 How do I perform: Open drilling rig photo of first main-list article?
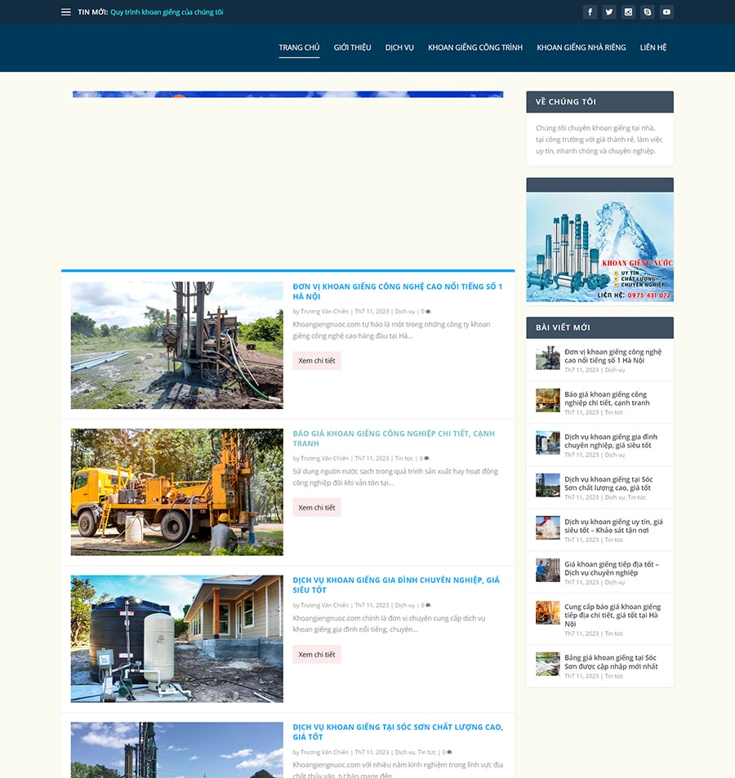click(176, 345)
